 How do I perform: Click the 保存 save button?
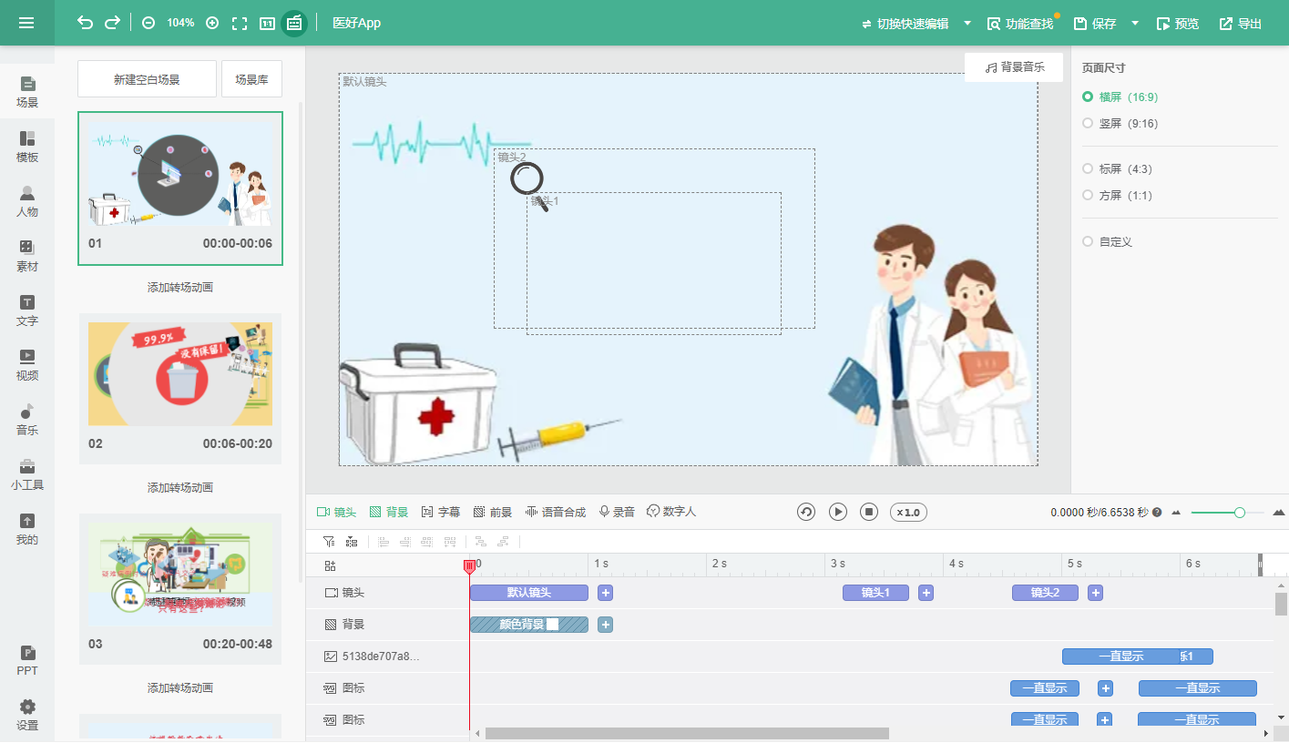(x=1095, y=24)
